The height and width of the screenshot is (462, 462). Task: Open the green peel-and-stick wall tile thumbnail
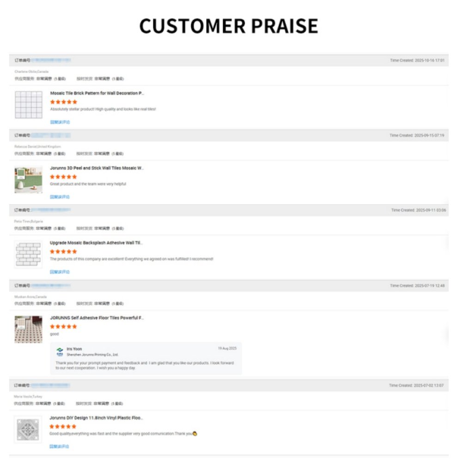(x=28, y=179)
